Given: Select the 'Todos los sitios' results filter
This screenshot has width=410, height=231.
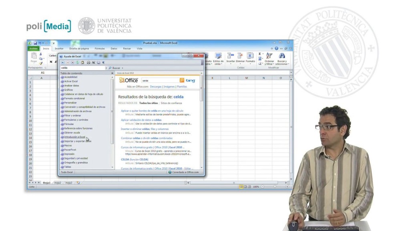Looking at the screenshot, I should (x=149, y=103).
